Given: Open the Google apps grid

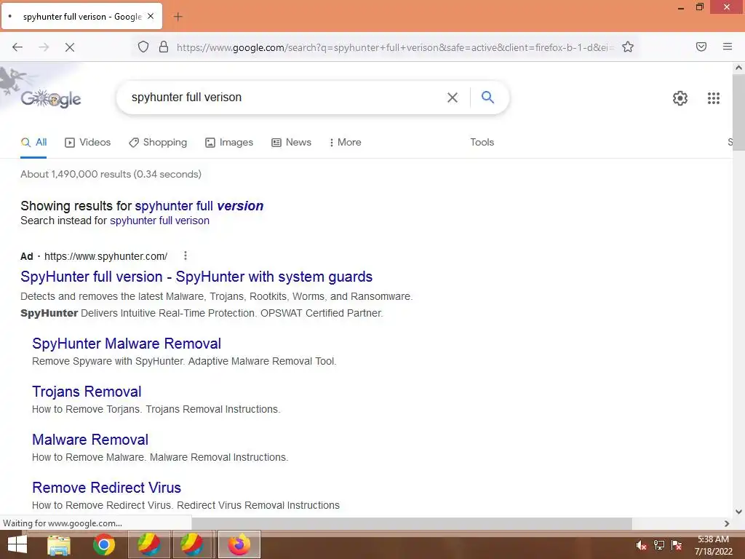Looking at the screenshot, I should click(713, 98).
